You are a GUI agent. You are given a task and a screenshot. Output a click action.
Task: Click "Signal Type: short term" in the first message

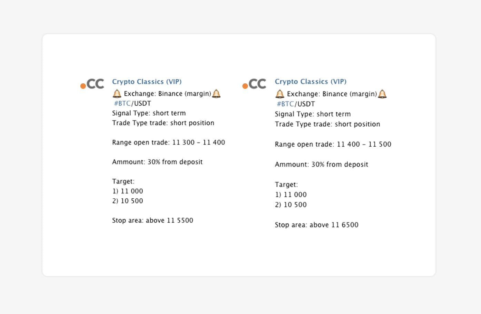coord(149,113)
